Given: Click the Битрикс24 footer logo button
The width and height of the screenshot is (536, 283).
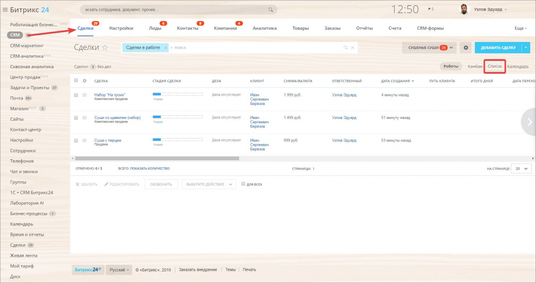Looking at the screenshot, I should [88, 270].
